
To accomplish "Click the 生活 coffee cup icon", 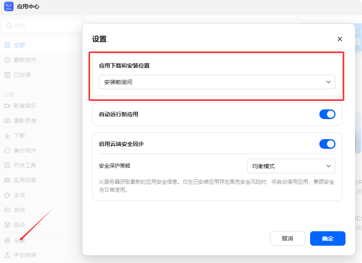I will [7, 195].
